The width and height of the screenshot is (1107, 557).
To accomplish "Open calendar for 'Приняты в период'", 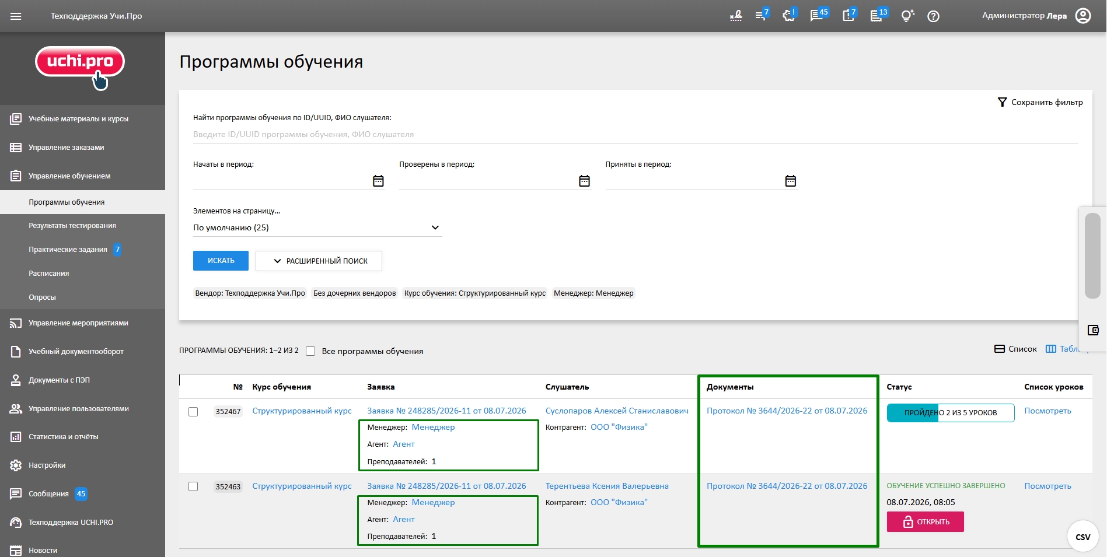I will click(791, 181).
